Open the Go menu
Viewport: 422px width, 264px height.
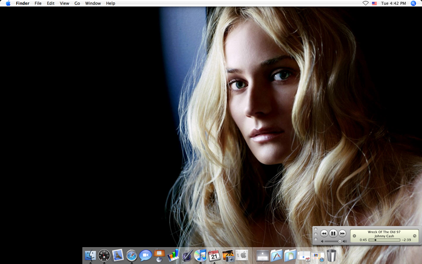coord(77,3)
